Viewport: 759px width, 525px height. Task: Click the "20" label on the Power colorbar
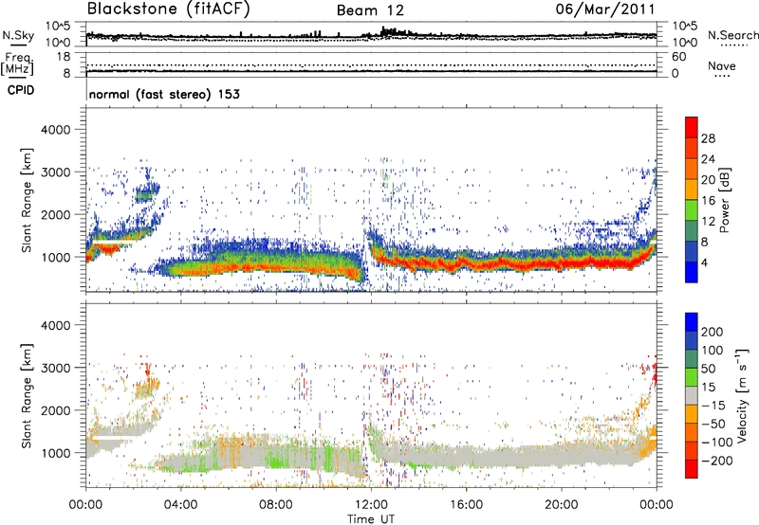coord(708,180)
